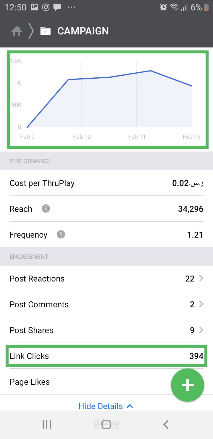213x439 pixels.
Task: Select the Link Clicks row
Action: [106, 356]
